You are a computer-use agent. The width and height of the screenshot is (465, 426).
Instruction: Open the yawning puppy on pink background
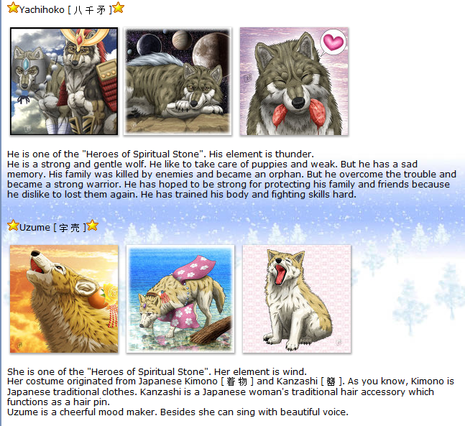[297, 299]
